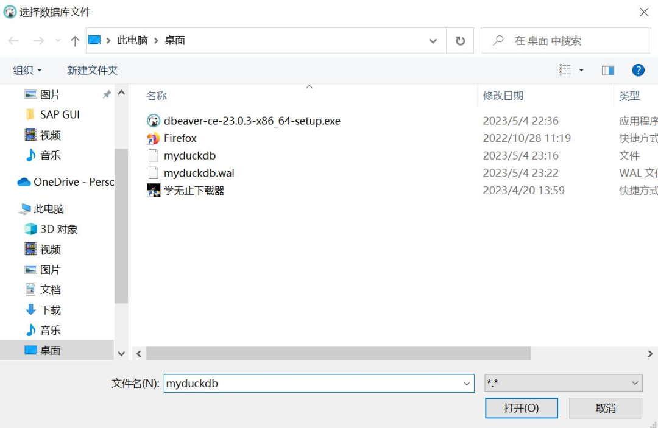The height and width of the screenshot is (428, 658).
Task: Click the 新建文件夹 button
Action: [x=91, y=69]
